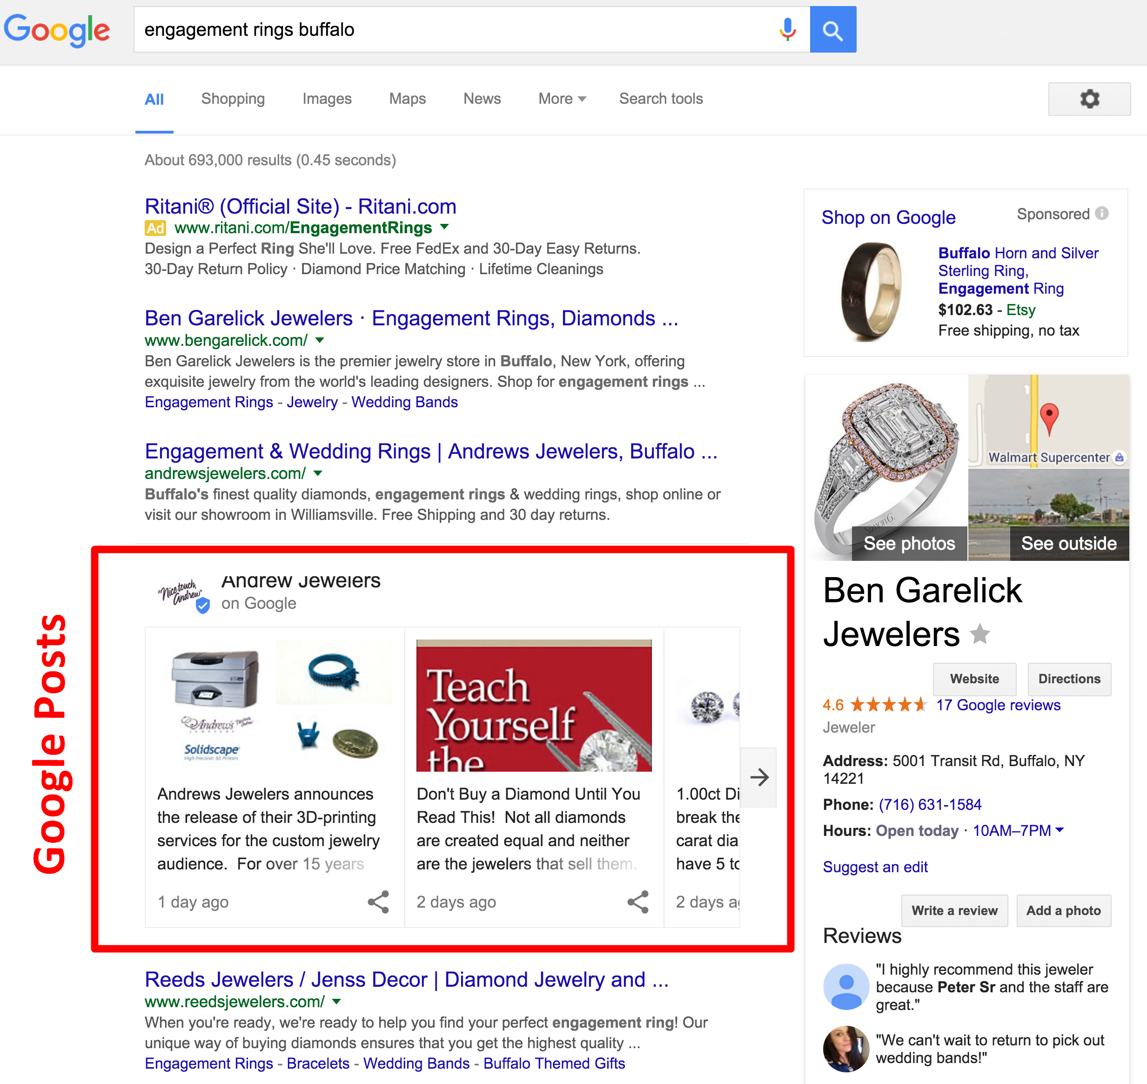Image resolution: width=1147 pixels, height=1084 pixels.
Task: Click Add a photo button
Action: tap(1063, 911)
